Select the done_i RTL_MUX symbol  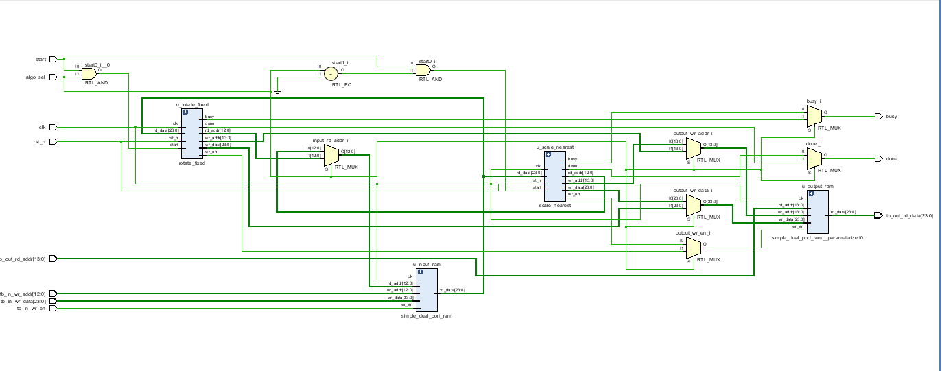(x=814, y=159)
